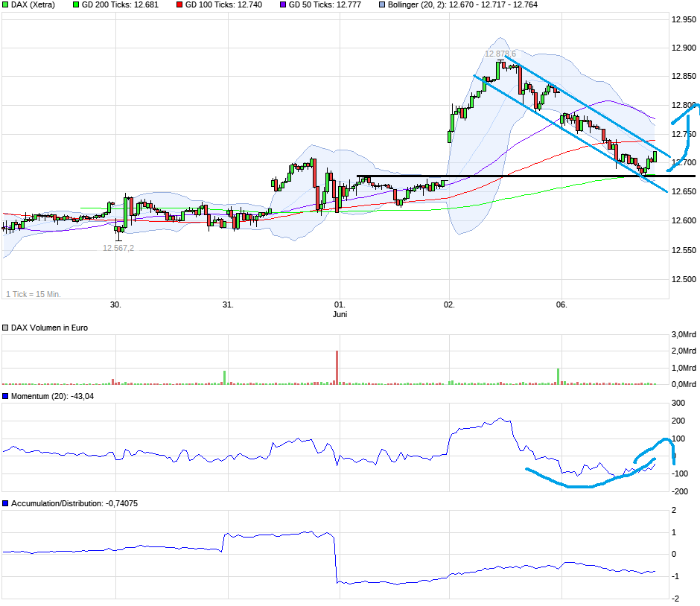
Task: Click the 200 momentum axis value
Action: point(678,421)
